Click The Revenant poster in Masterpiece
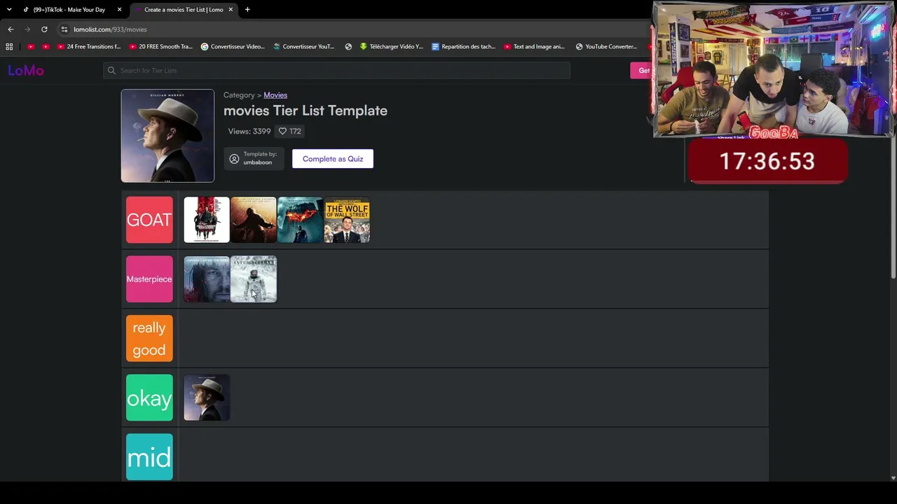 [207, 279]
